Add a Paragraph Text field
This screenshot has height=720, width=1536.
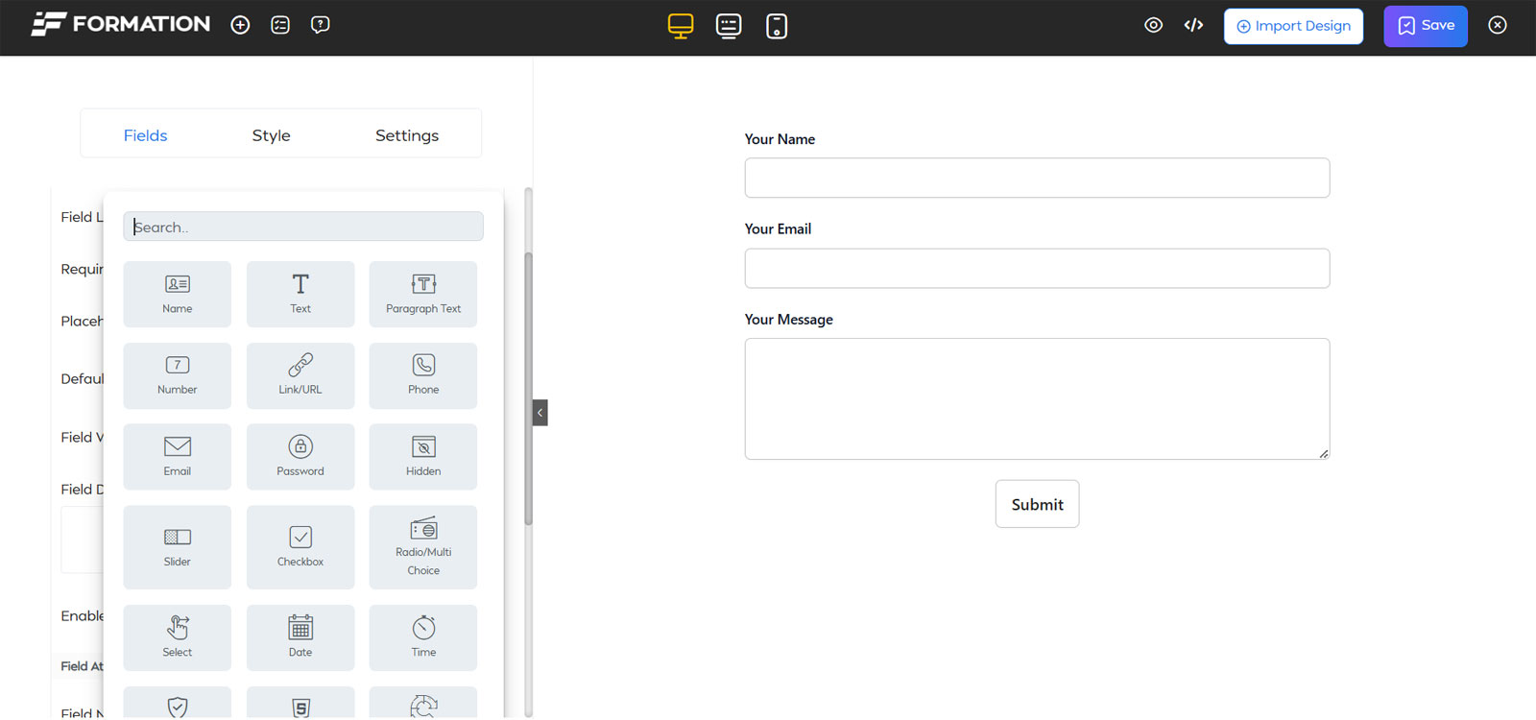pos(423,294)
